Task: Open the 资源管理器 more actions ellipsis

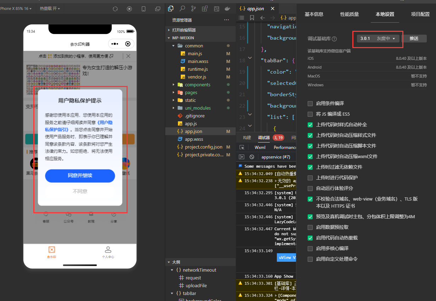Action: point(227,20)
